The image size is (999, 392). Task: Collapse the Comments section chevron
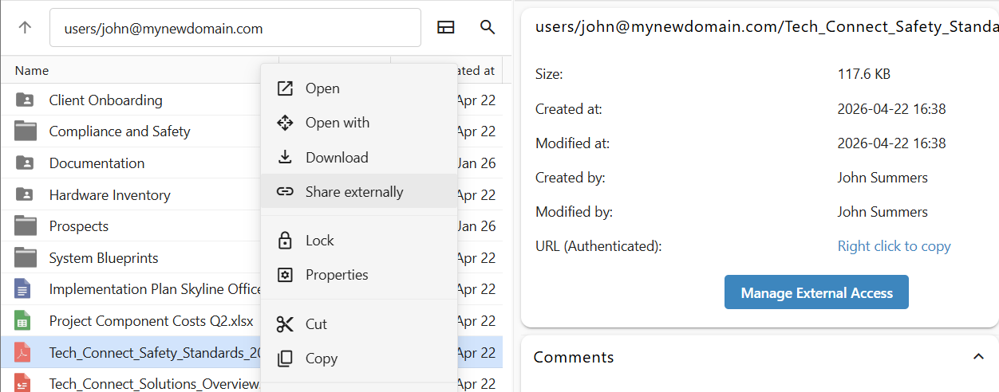click(x=978, y=357)
